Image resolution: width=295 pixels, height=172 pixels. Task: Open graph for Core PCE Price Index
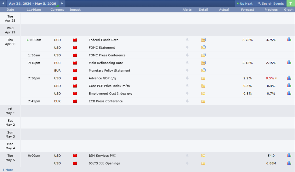pyautogui.click(x=289, y=86)
